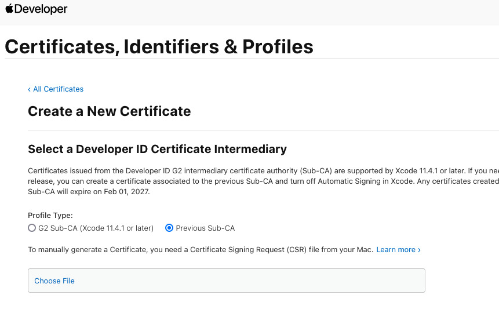Click Choose File to upload CSR

[x=54, y=281]
